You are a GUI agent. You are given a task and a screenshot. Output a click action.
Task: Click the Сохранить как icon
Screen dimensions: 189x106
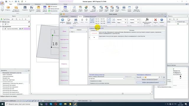[x=32, y=7]
